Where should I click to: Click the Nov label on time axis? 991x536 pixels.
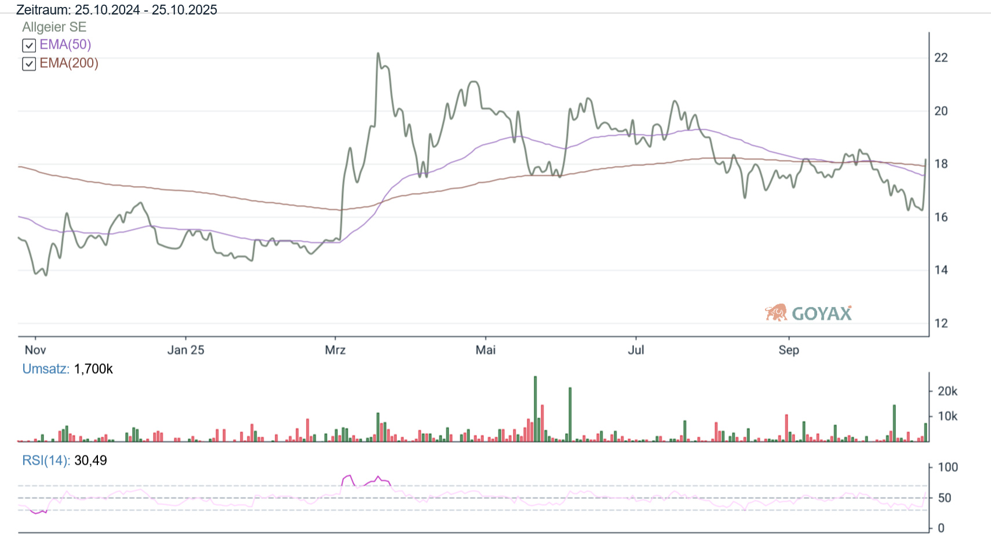click(35, 350)
